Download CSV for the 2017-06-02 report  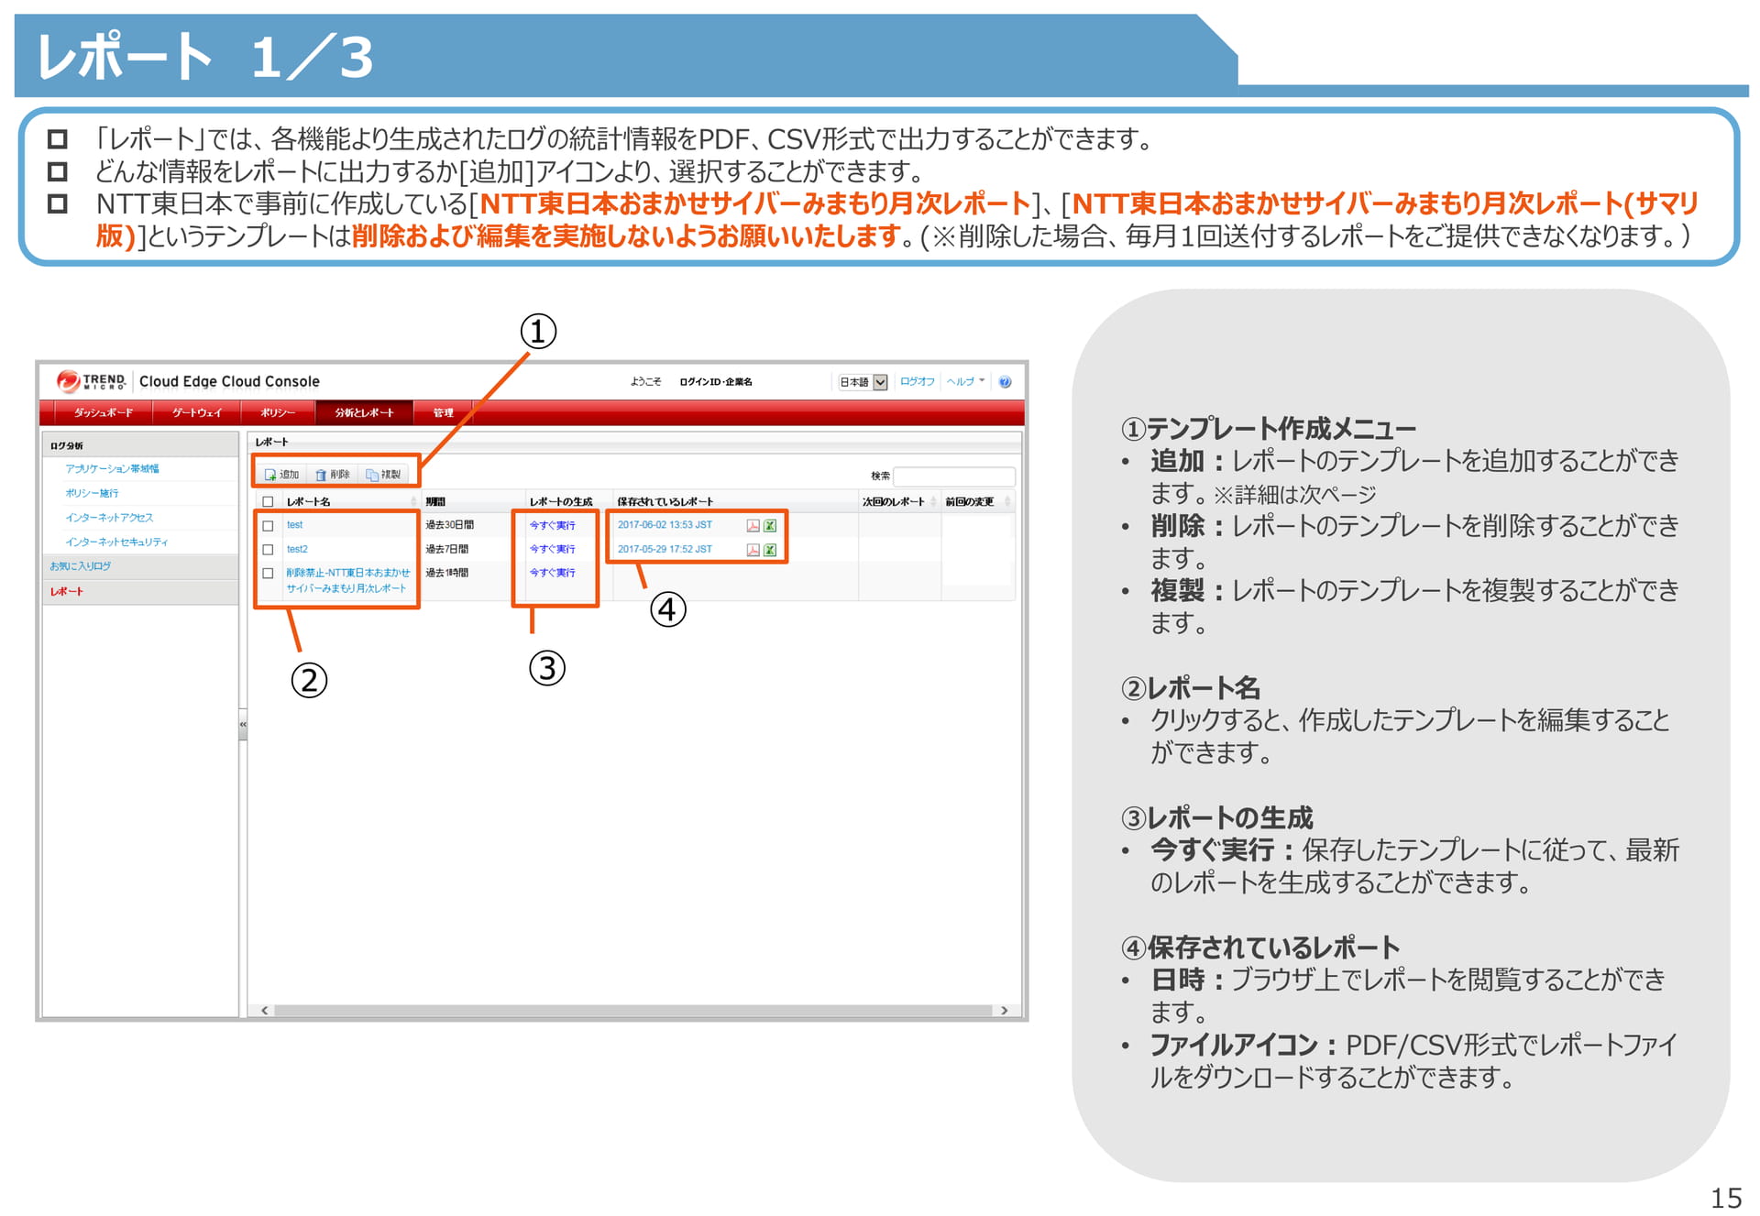(x=770, y=525)
